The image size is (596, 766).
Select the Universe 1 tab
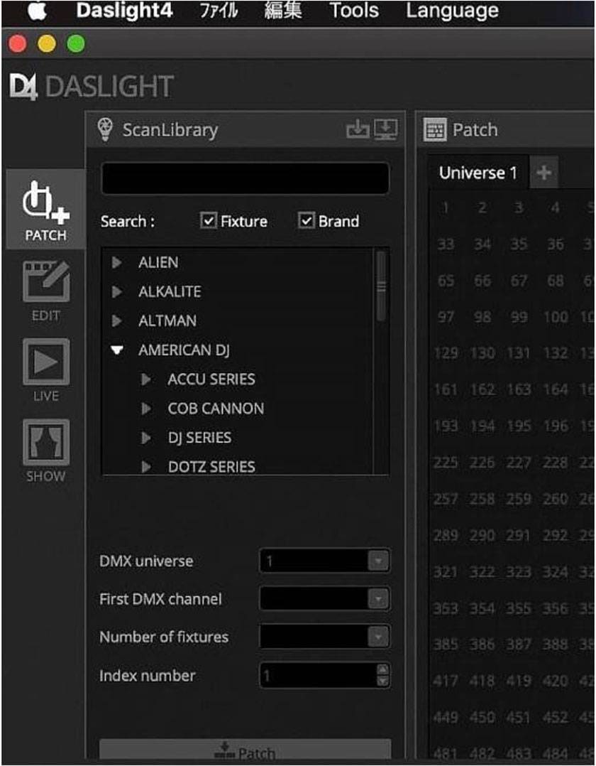pos(478,173)
